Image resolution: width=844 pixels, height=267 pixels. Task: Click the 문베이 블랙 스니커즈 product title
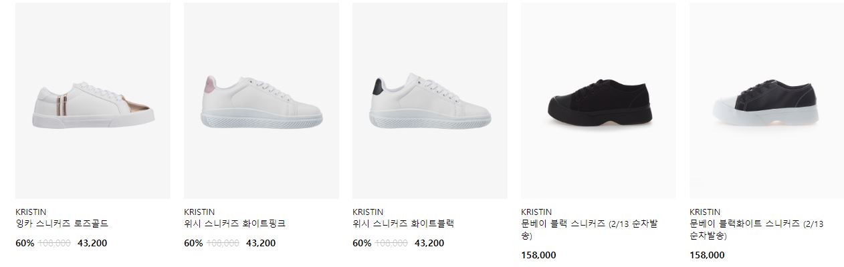pyautogui.click(x=589, y=230)
